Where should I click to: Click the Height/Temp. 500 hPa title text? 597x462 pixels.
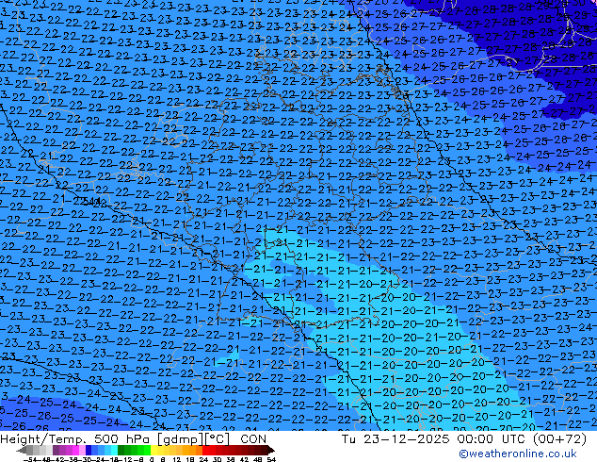click(x=76, y=439)
